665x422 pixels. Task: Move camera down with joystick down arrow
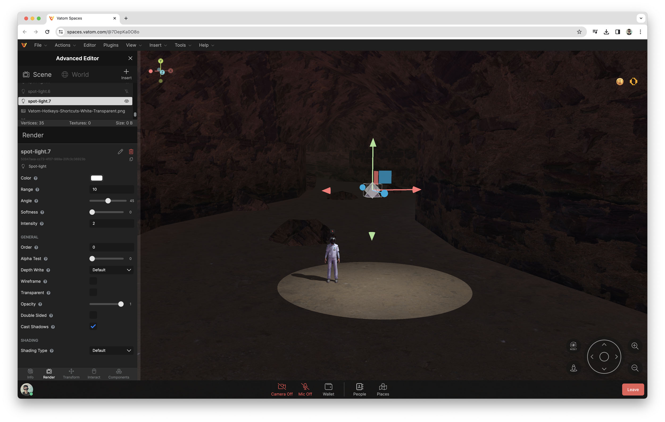pos(604,369)
